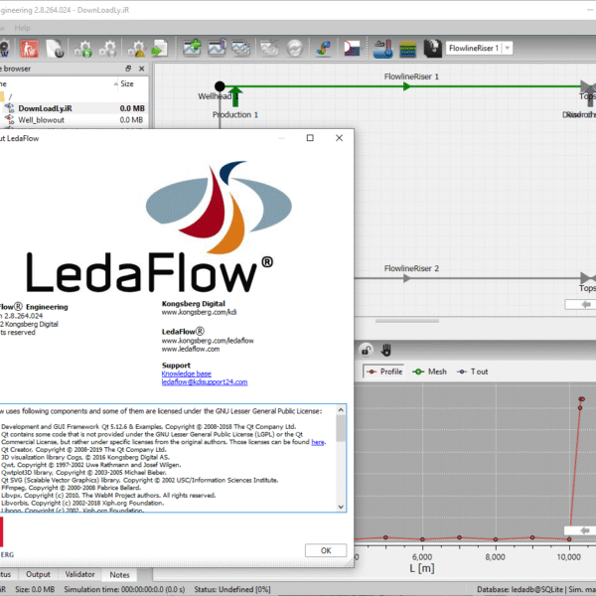
Task: Open the colorful 3D pipe view icon
Action: [324, 49]
